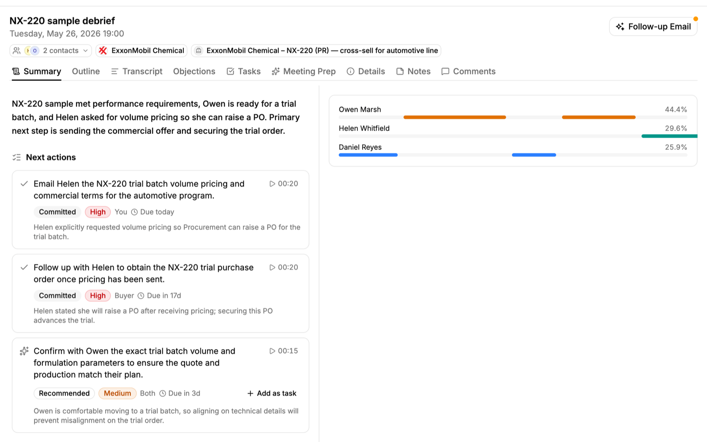Click the Summary tab document icon

pos(16,71)
